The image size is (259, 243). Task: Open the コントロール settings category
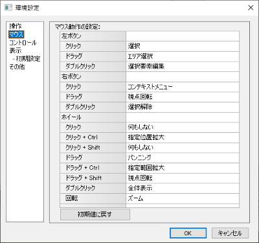coord(23,43)
